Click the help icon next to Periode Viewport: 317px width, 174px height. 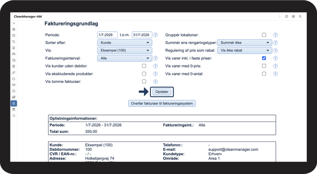(156, 35)
